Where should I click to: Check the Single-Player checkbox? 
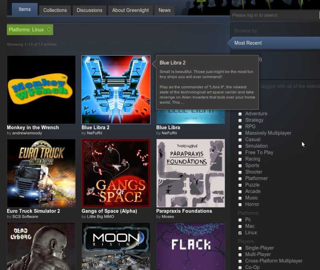point(240,248)
